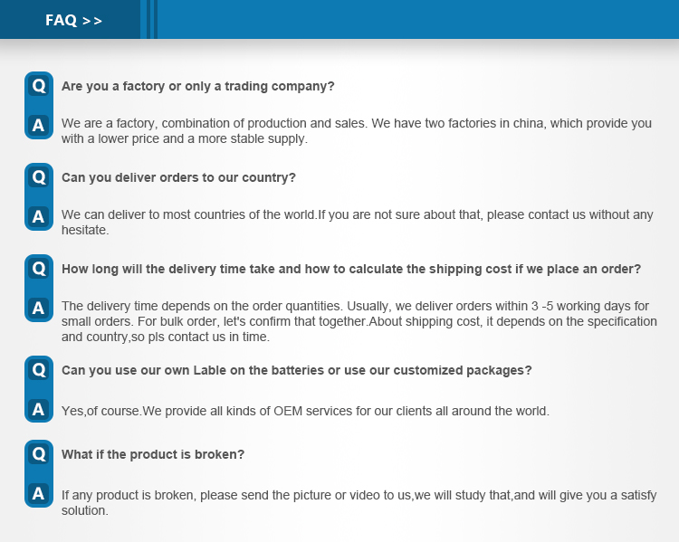This screenshot has height=542, width=679.
Task: Click the Q icon for own Lable question
Action: point(39,370)
